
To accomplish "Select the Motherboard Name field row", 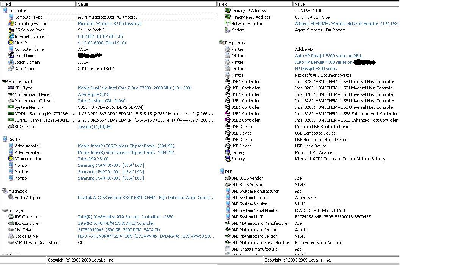I will pyautogui.click(x=31, y=94).
